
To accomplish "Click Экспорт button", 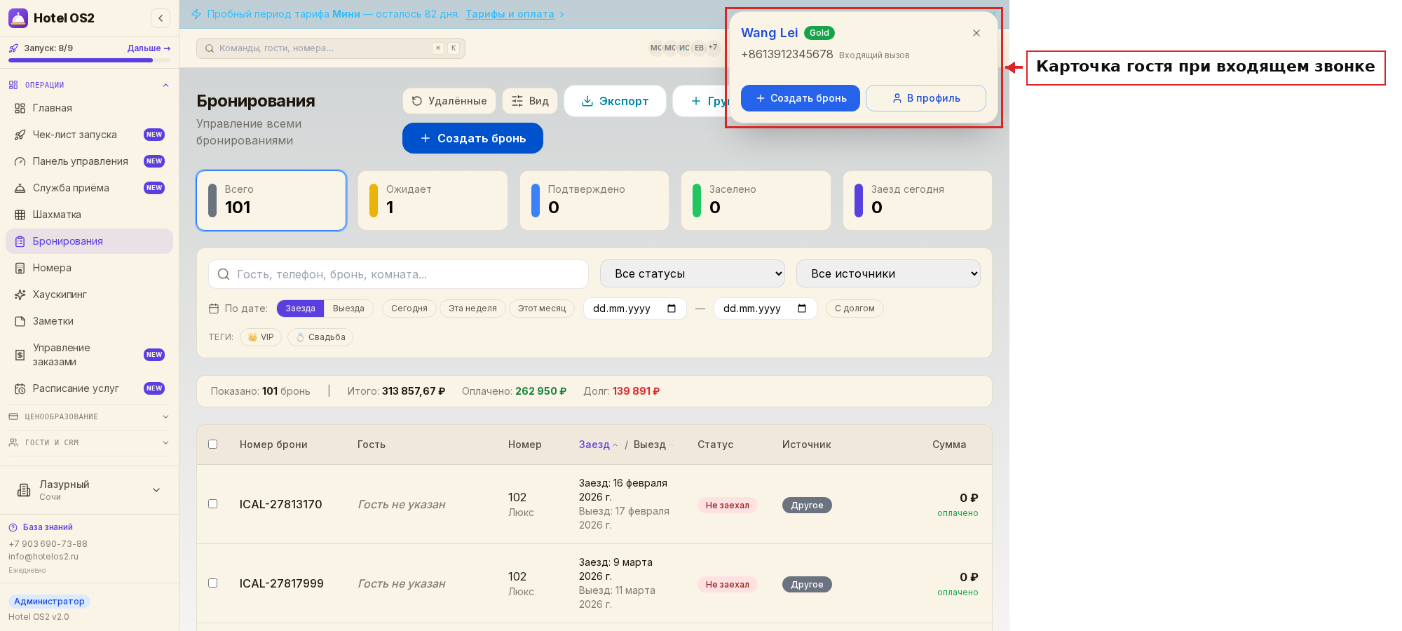I will (x=615, y=101).
